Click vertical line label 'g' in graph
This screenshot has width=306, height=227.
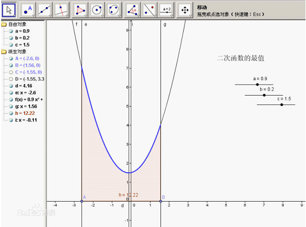[165, 24]
